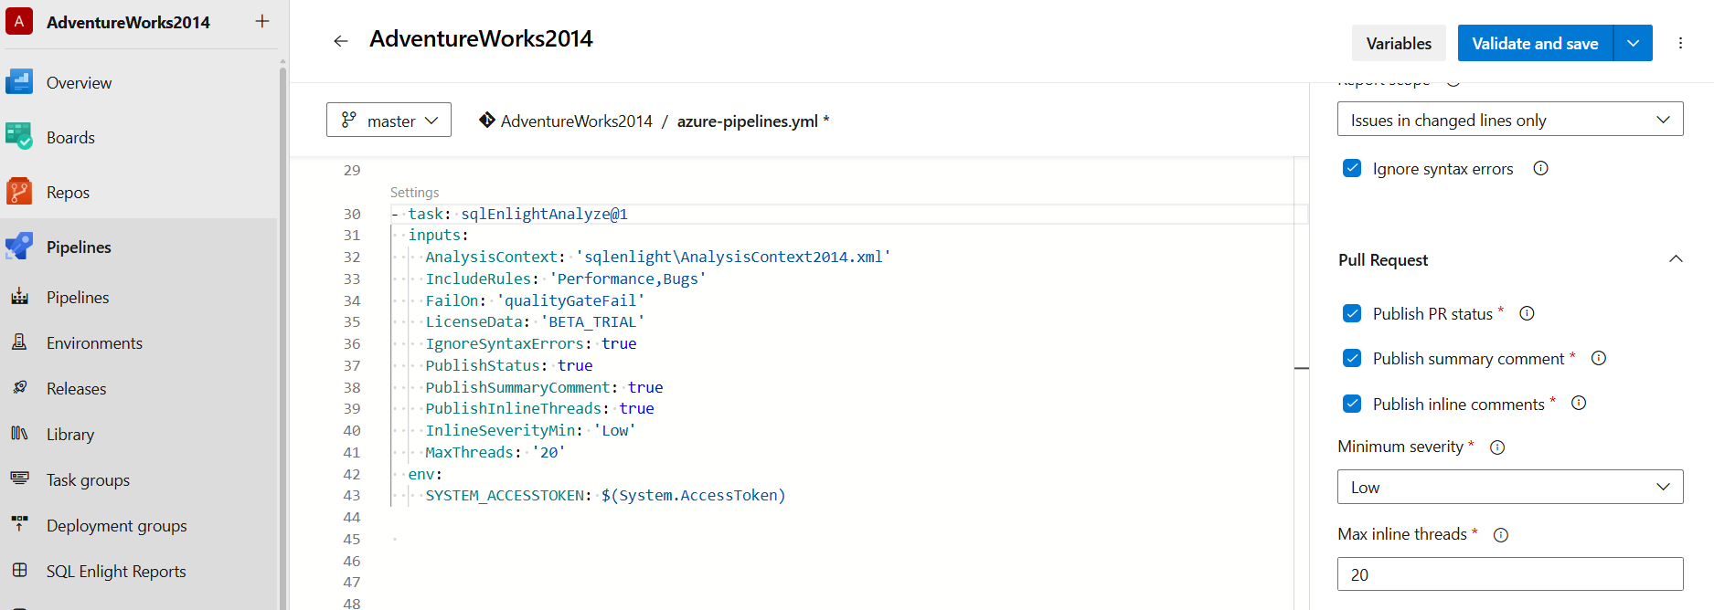This screenshot has height=610, width=1714.
Task: Toggle the Publish inline comments checkbox
Action: coord(1352,403)
